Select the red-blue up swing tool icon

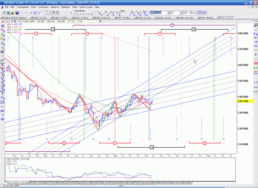tap(105, 13)
